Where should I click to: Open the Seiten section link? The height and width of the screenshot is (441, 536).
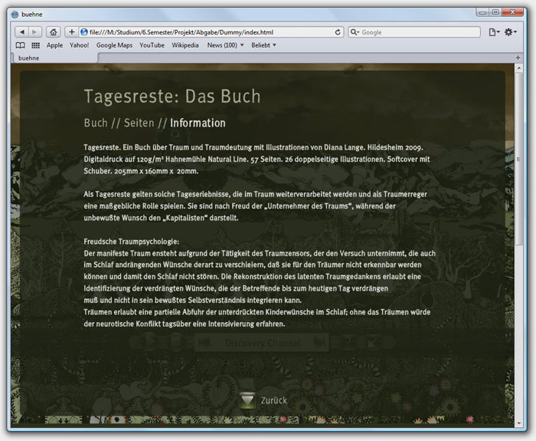pos(139,123)
